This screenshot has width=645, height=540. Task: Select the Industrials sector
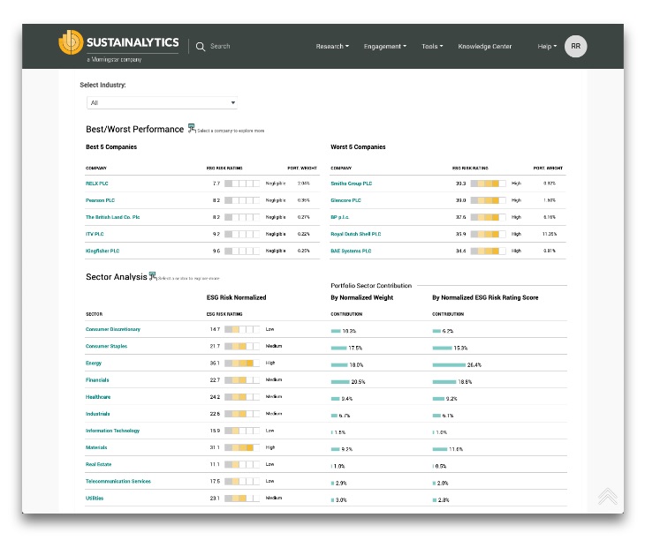[98, 414]
